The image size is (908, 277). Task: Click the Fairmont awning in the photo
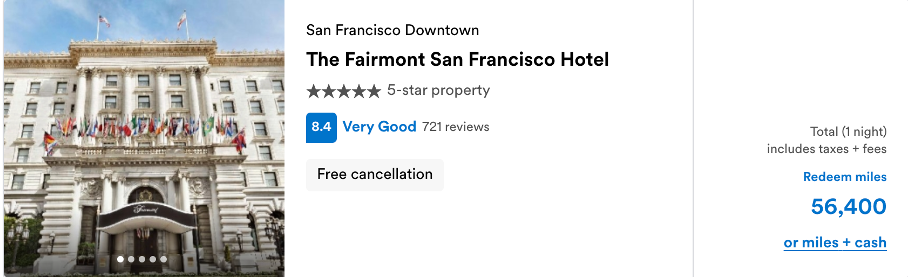coord(147,214)
